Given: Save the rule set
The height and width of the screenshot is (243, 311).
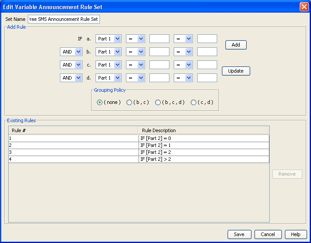Looking at the screenshot, I should [239, 234].
